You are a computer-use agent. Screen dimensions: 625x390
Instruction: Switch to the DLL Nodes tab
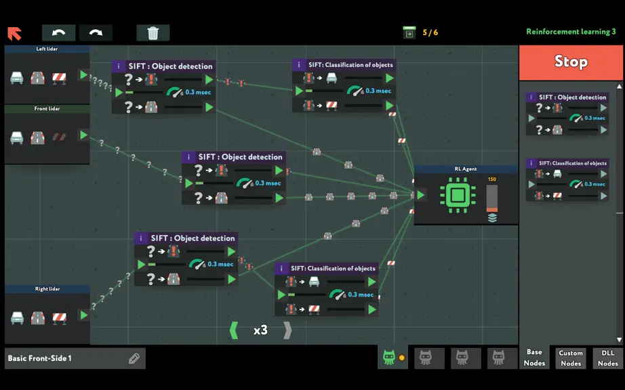click(x=608, y=357)
